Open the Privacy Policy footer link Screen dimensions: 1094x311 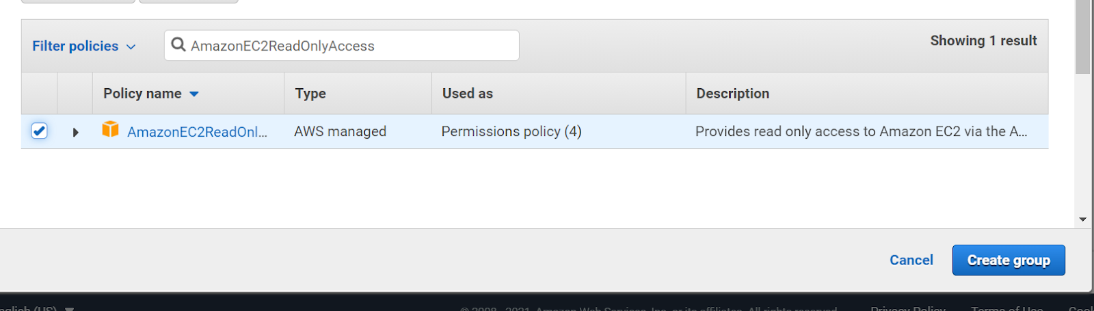pyautogui.click(x=908, y=308)
